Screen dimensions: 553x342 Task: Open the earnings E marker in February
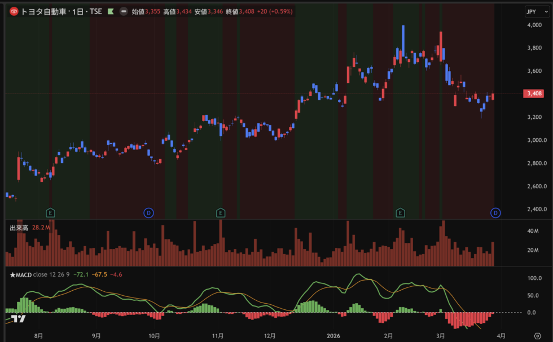click(400, 212)
